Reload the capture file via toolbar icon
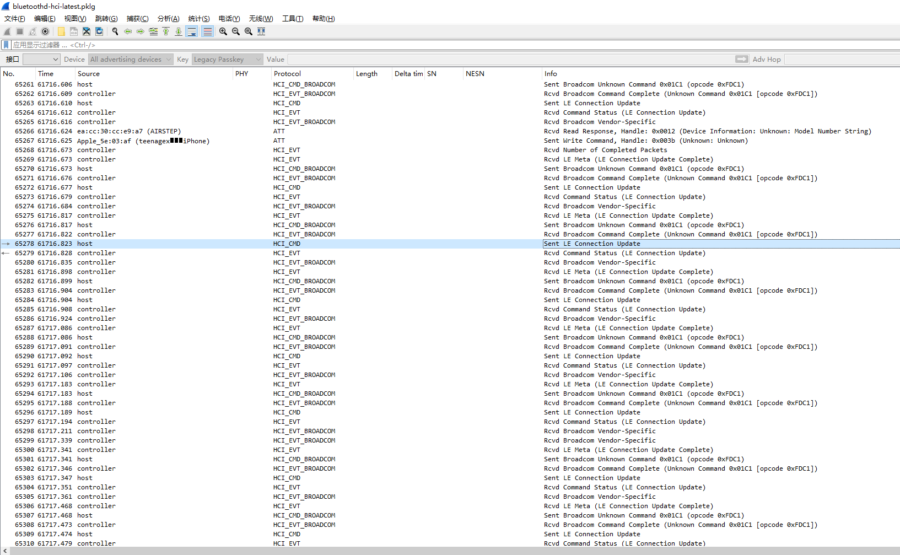This screenshot has width=900, height=555. pos(99,31)
